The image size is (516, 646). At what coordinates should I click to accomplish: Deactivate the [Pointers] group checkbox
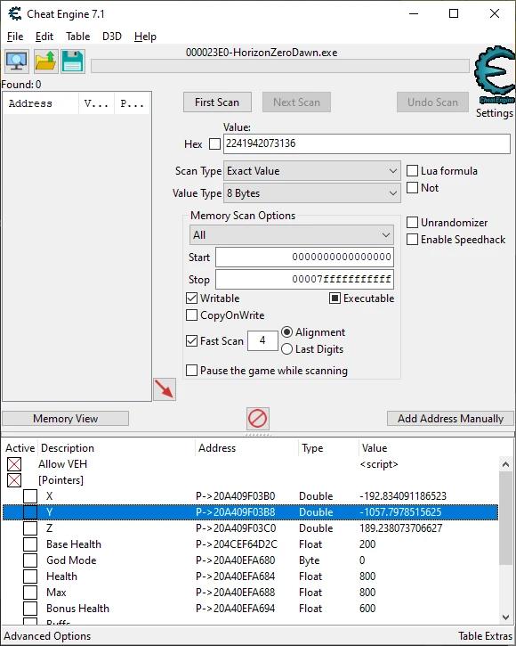pos(14,480)
